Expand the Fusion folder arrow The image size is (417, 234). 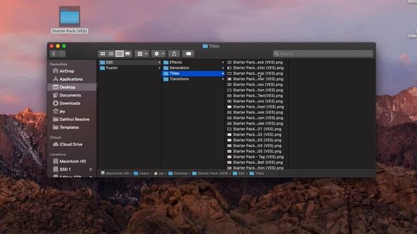point(159,68)
